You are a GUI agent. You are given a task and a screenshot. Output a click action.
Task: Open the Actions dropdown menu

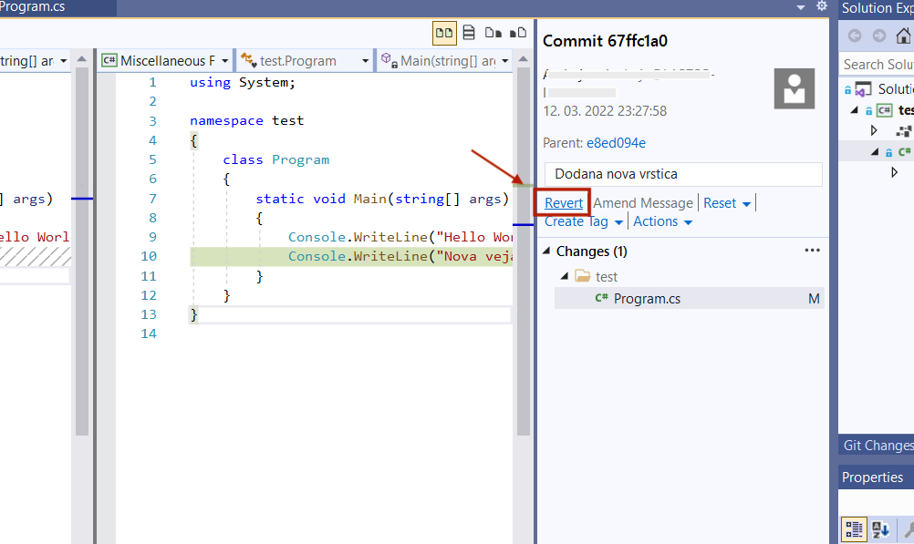coord(662,221)
